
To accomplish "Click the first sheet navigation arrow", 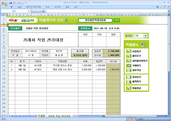I will coord(2,116).
